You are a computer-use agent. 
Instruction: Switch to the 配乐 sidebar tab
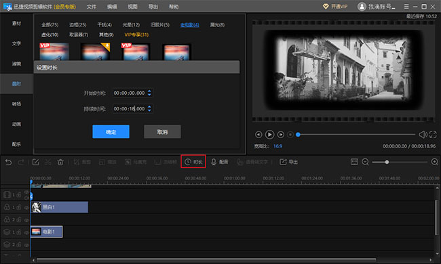(16, 144)
